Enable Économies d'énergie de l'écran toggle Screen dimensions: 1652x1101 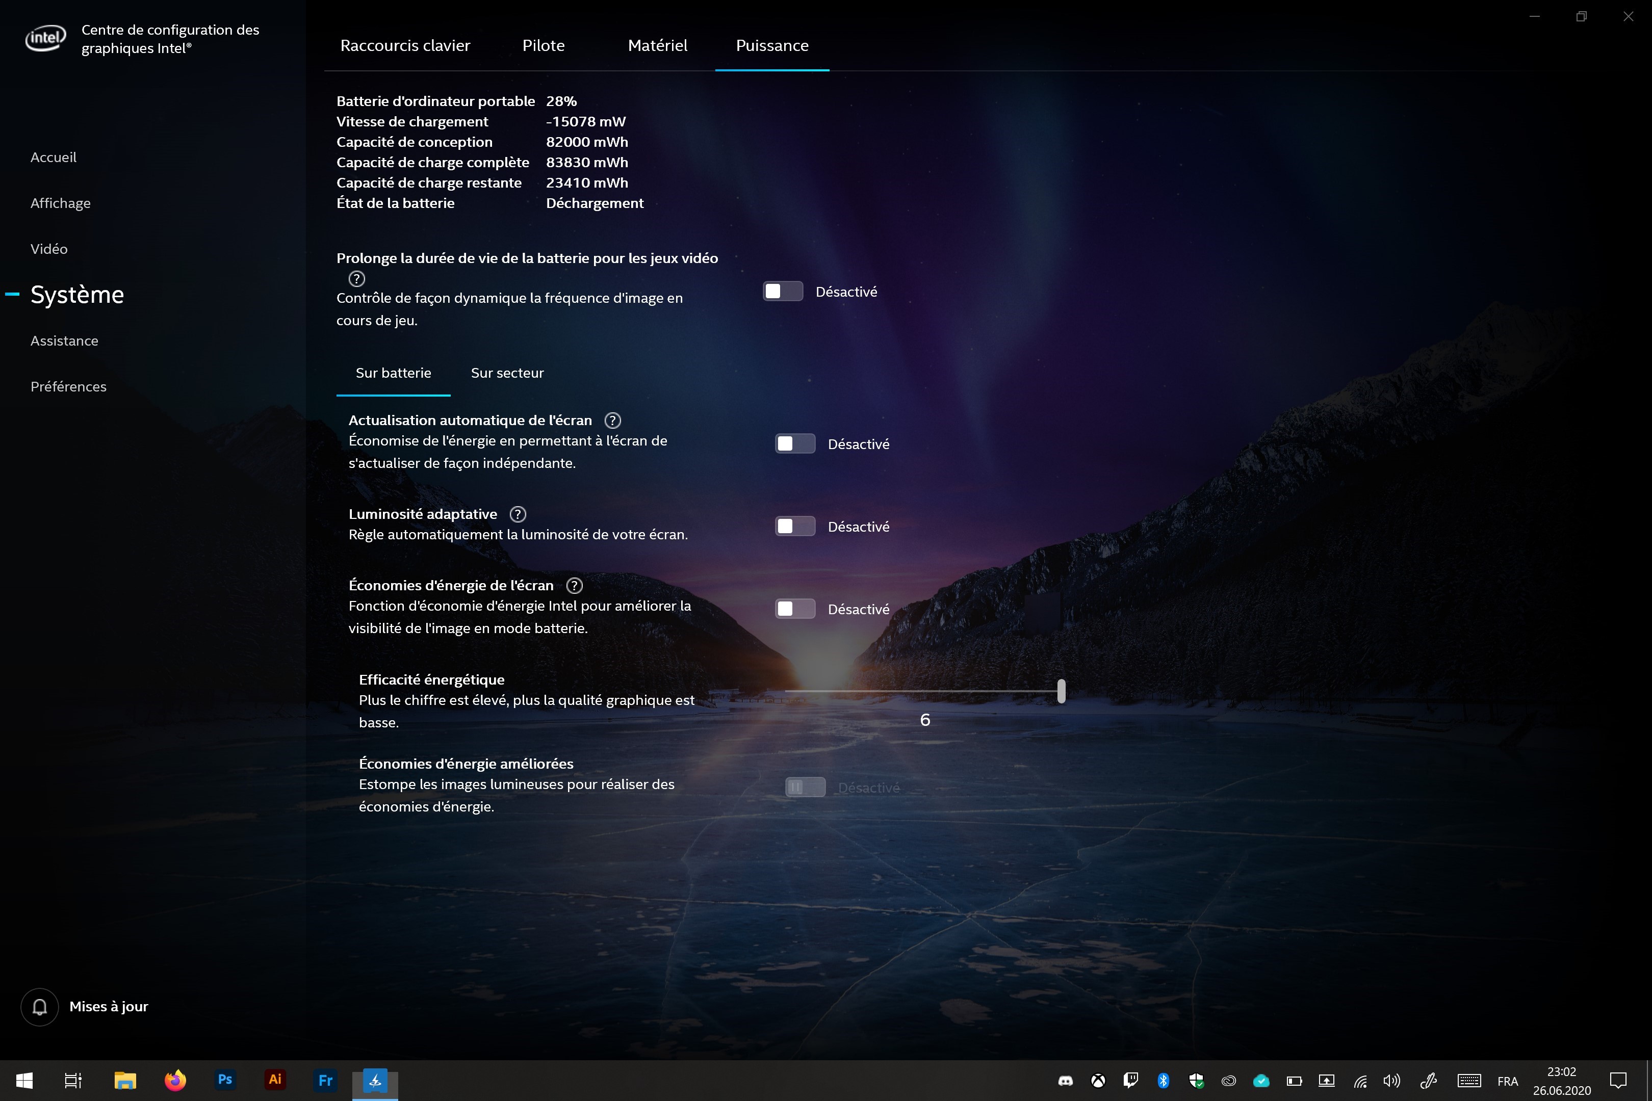(794, 609)
